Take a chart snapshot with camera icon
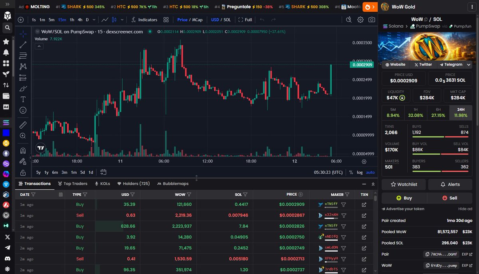The width and height of the screenshot is (479, 274). (x=372, y=20)
